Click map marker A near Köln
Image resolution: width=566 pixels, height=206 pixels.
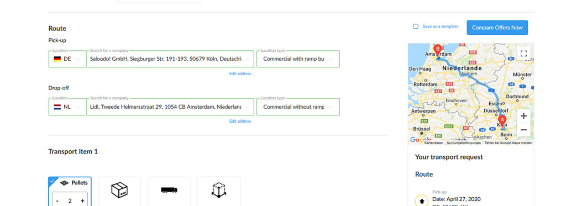click(x=502, y=122)
